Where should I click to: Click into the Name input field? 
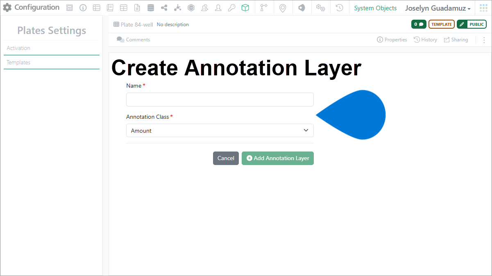point(220,100)
